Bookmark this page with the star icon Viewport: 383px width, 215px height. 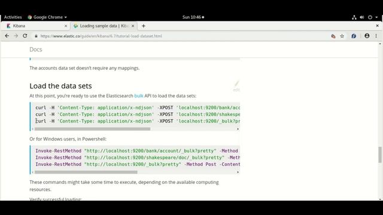(x=342, y=36)
